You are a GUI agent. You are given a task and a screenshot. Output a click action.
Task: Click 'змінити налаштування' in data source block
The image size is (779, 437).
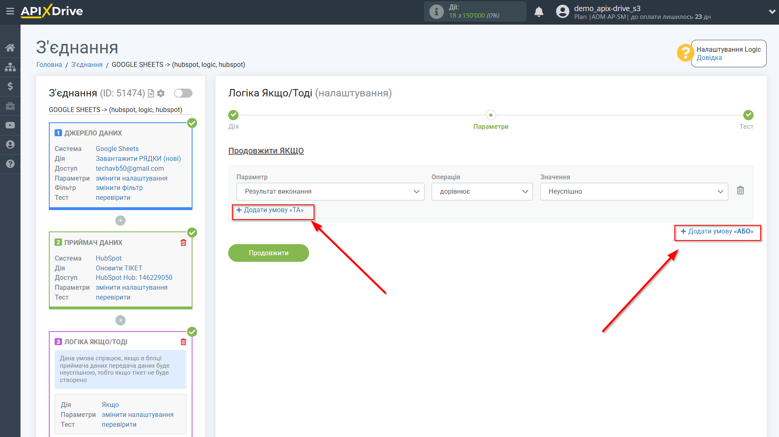coord(131,178)
